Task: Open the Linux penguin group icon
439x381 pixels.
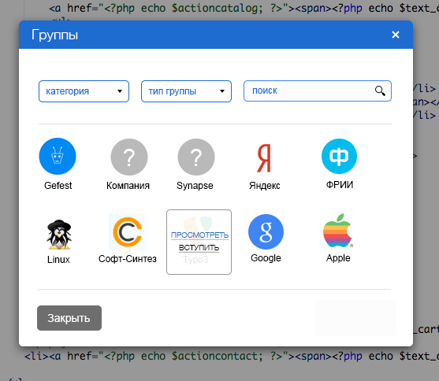Action: click(59, 235)
